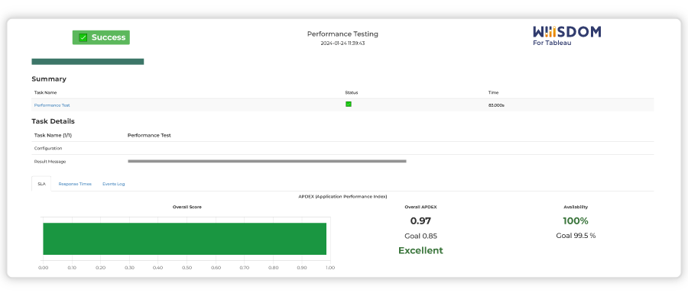This screenshot has height=296, width=688.
Task: Click the Status column header
Action: click(x=352, y=92)
